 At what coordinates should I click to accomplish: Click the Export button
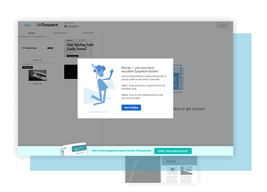pos(222,25)
